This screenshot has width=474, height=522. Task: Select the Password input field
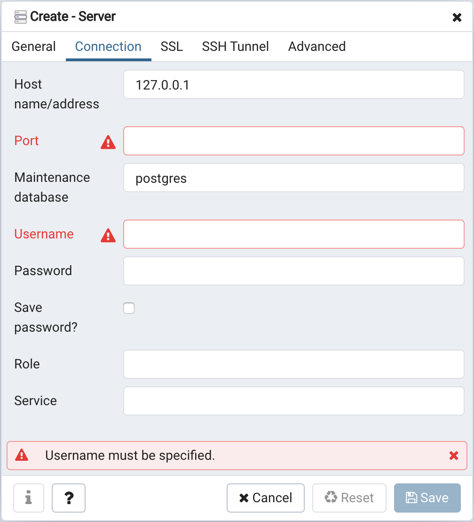293,271
